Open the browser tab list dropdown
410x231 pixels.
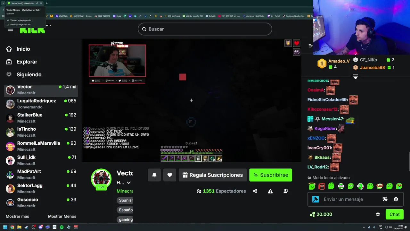click(x=3, y=3)
